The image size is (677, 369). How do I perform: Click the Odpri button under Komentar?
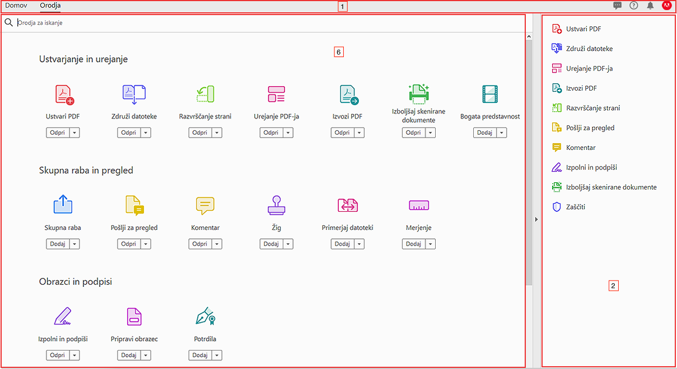tap(200, 244)
